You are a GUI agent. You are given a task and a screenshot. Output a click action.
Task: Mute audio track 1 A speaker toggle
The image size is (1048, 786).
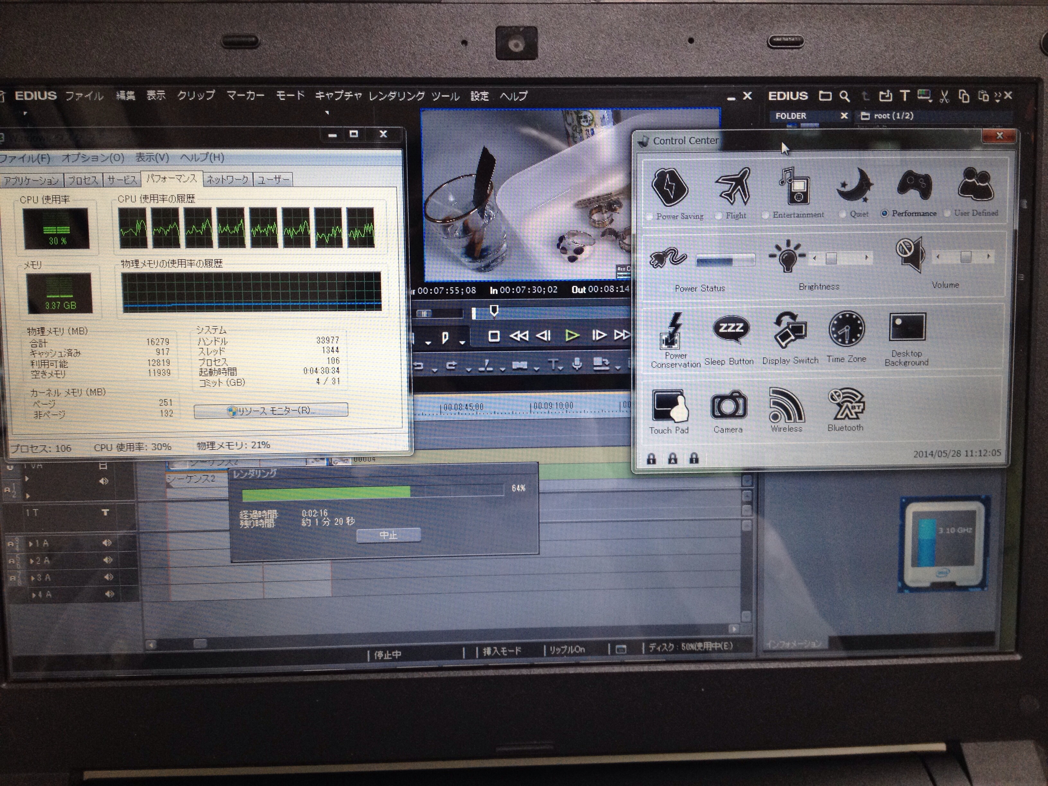[107, 543]
